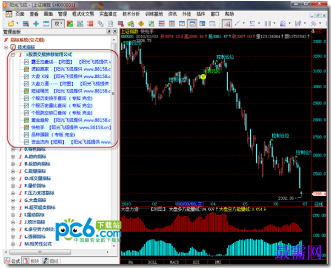Screen dimensions: 331x268
Task: Select 大盘 K线 formula in tree
Action: pos(71,76)
